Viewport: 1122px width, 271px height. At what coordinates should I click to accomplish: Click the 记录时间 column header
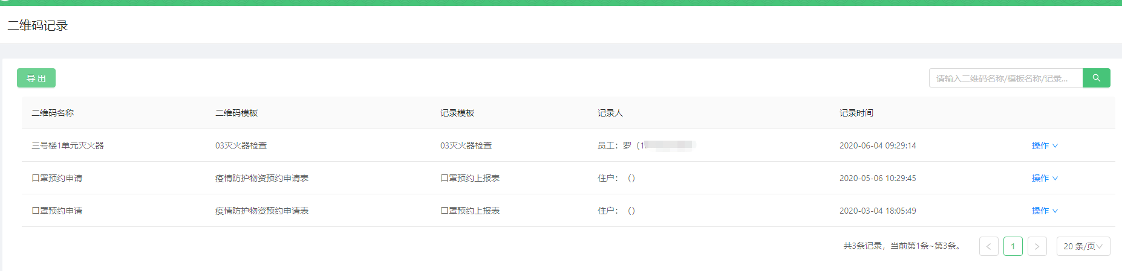coord(856,113)
